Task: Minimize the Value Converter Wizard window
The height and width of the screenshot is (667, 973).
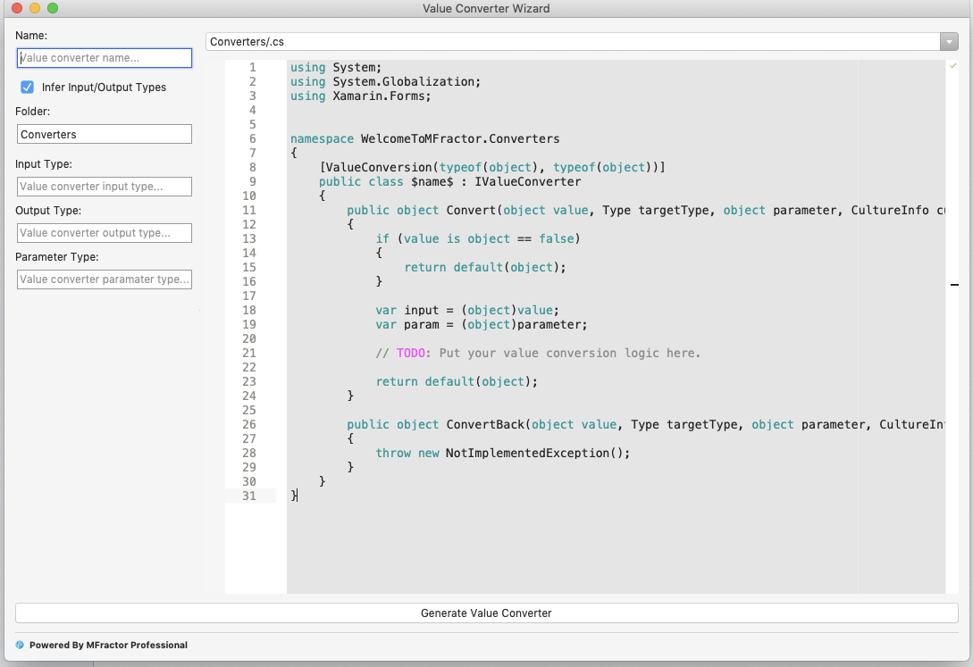Action: [36, 8]
